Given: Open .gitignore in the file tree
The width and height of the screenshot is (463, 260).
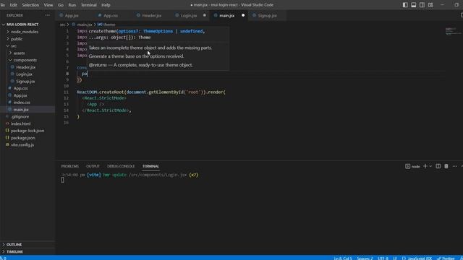Looking at the screenshot, I should 20,116.
